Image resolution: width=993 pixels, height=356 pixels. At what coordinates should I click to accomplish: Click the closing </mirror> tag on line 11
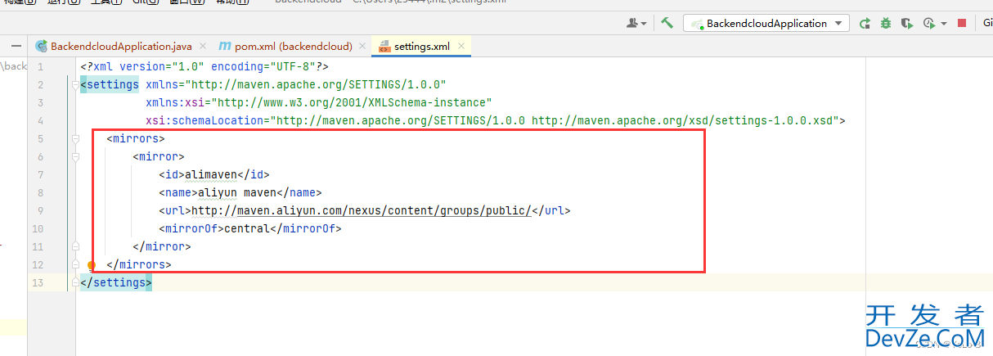[161, 246]
